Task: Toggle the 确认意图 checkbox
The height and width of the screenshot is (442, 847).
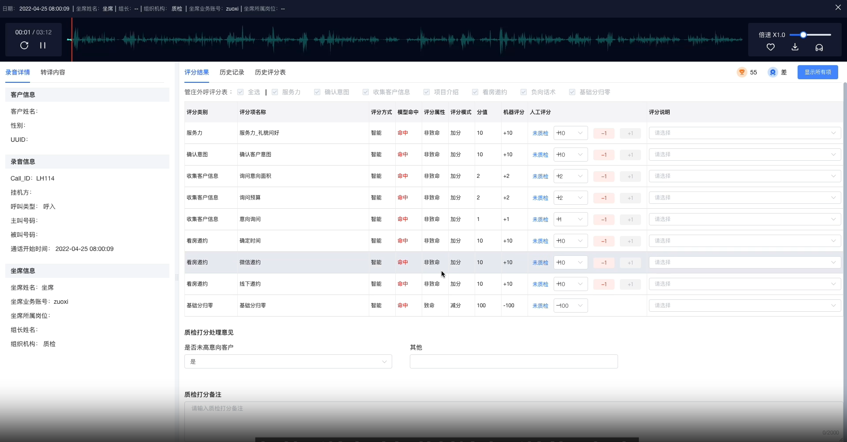Action: tap(317, 92)
